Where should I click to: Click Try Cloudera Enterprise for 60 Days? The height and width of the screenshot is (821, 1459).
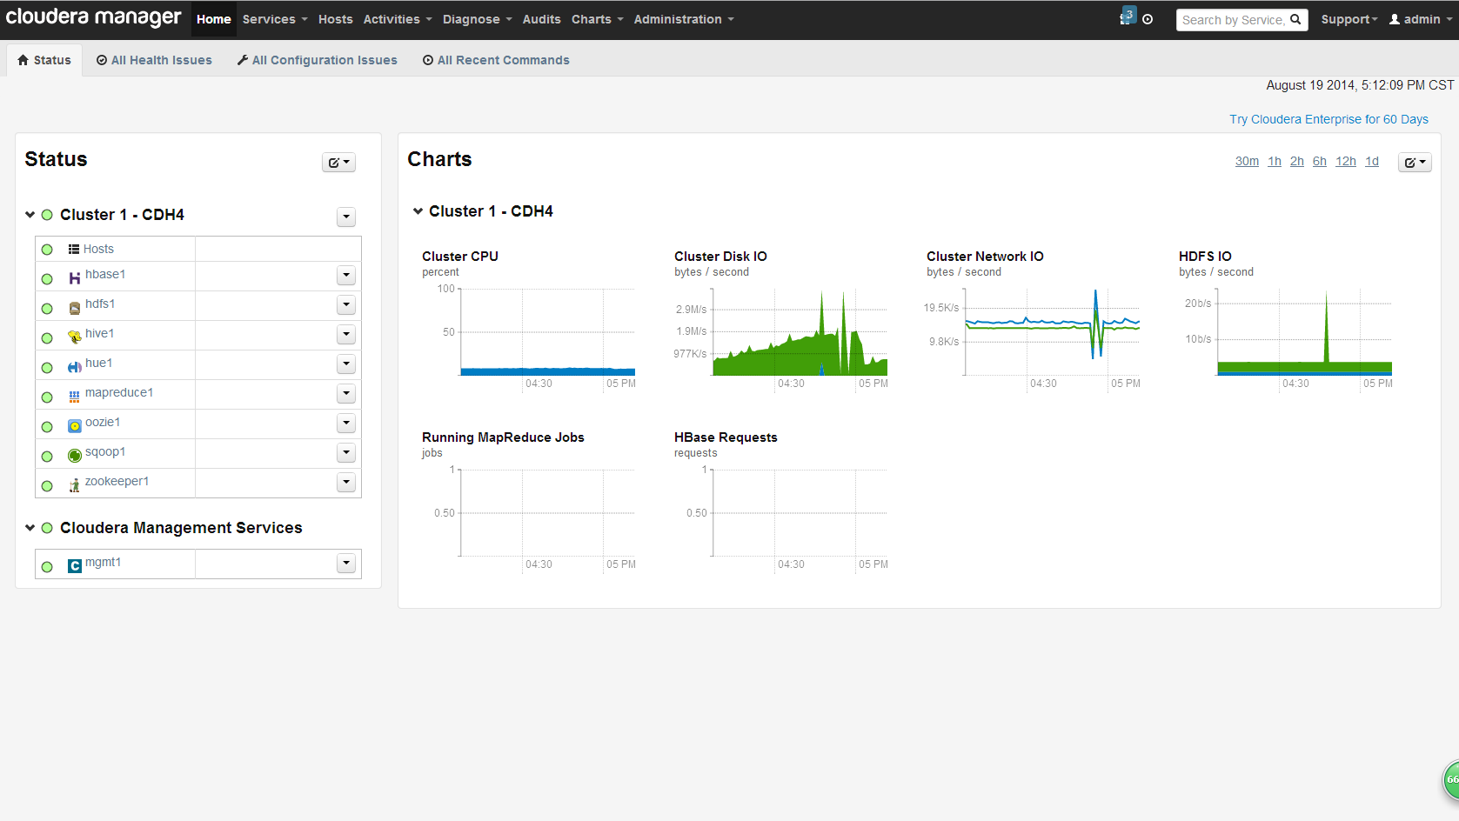[x=1328, y=119]
